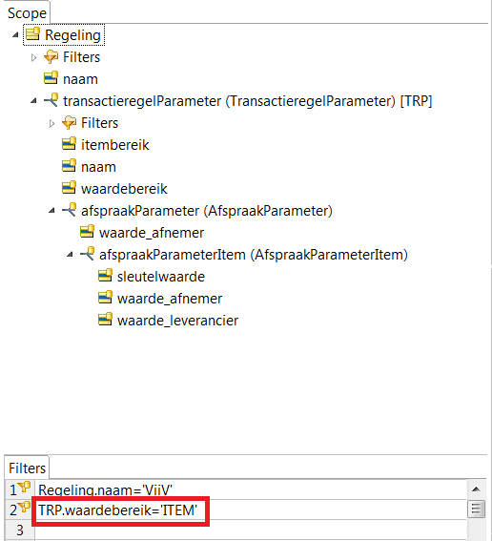Click the transactieregelParameter relation icon
Screen dimensions: 492x541
pyautogui.click(x=51, y=100)
